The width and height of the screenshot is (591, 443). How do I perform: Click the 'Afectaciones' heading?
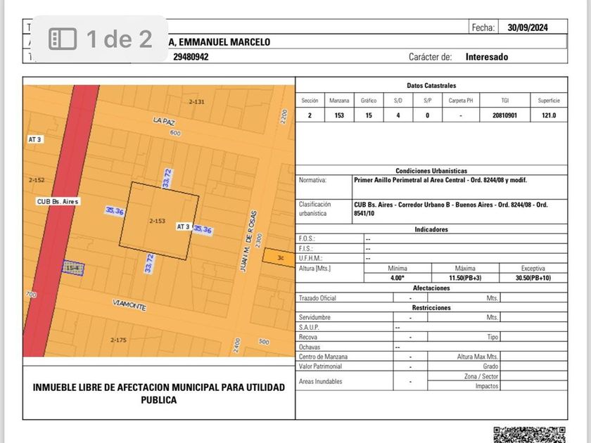pos(431,288)
